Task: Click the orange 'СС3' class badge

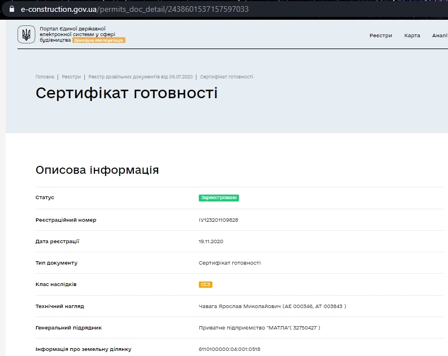Action: (206, 284)
